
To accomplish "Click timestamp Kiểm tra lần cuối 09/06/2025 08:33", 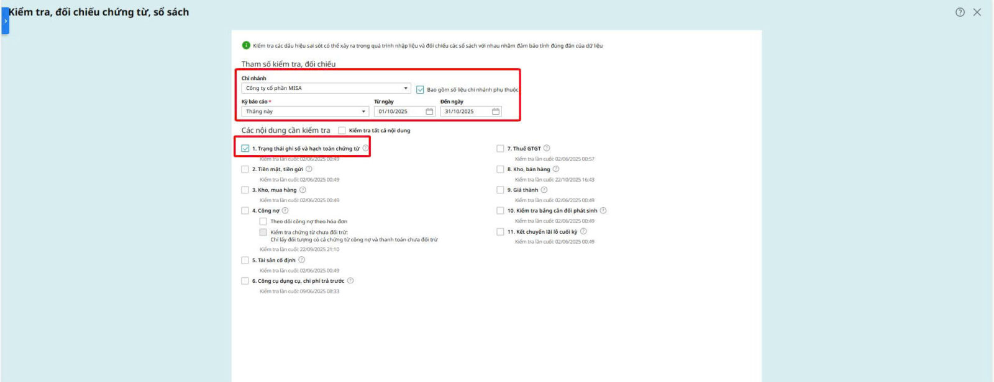I will point(299,291).
